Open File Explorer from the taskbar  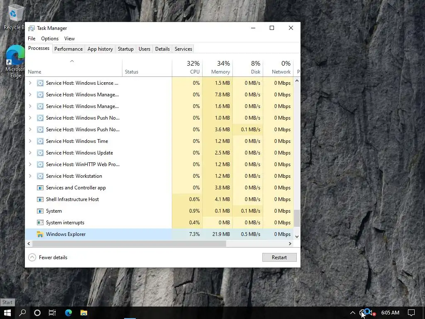coord(84,313)
